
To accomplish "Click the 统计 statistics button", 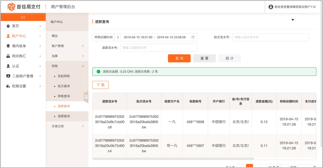I will pyautogui.click(x=229, y=59).
